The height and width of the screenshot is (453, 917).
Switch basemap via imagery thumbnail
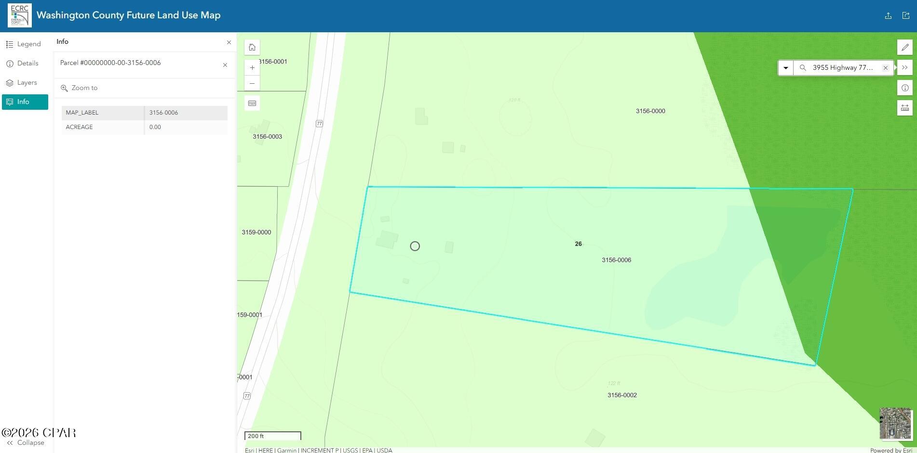895,423
